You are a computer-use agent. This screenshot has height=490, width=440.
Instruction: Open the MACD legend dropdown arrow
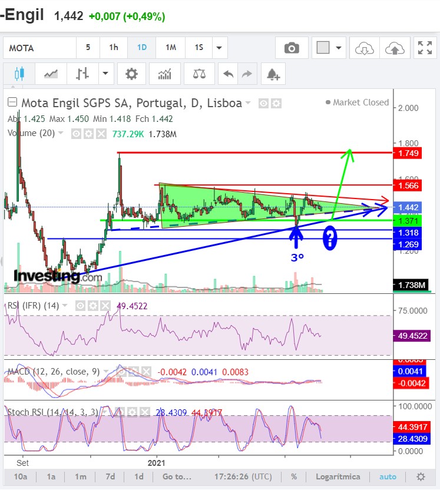pyautogui.click(x=106, y=371)
